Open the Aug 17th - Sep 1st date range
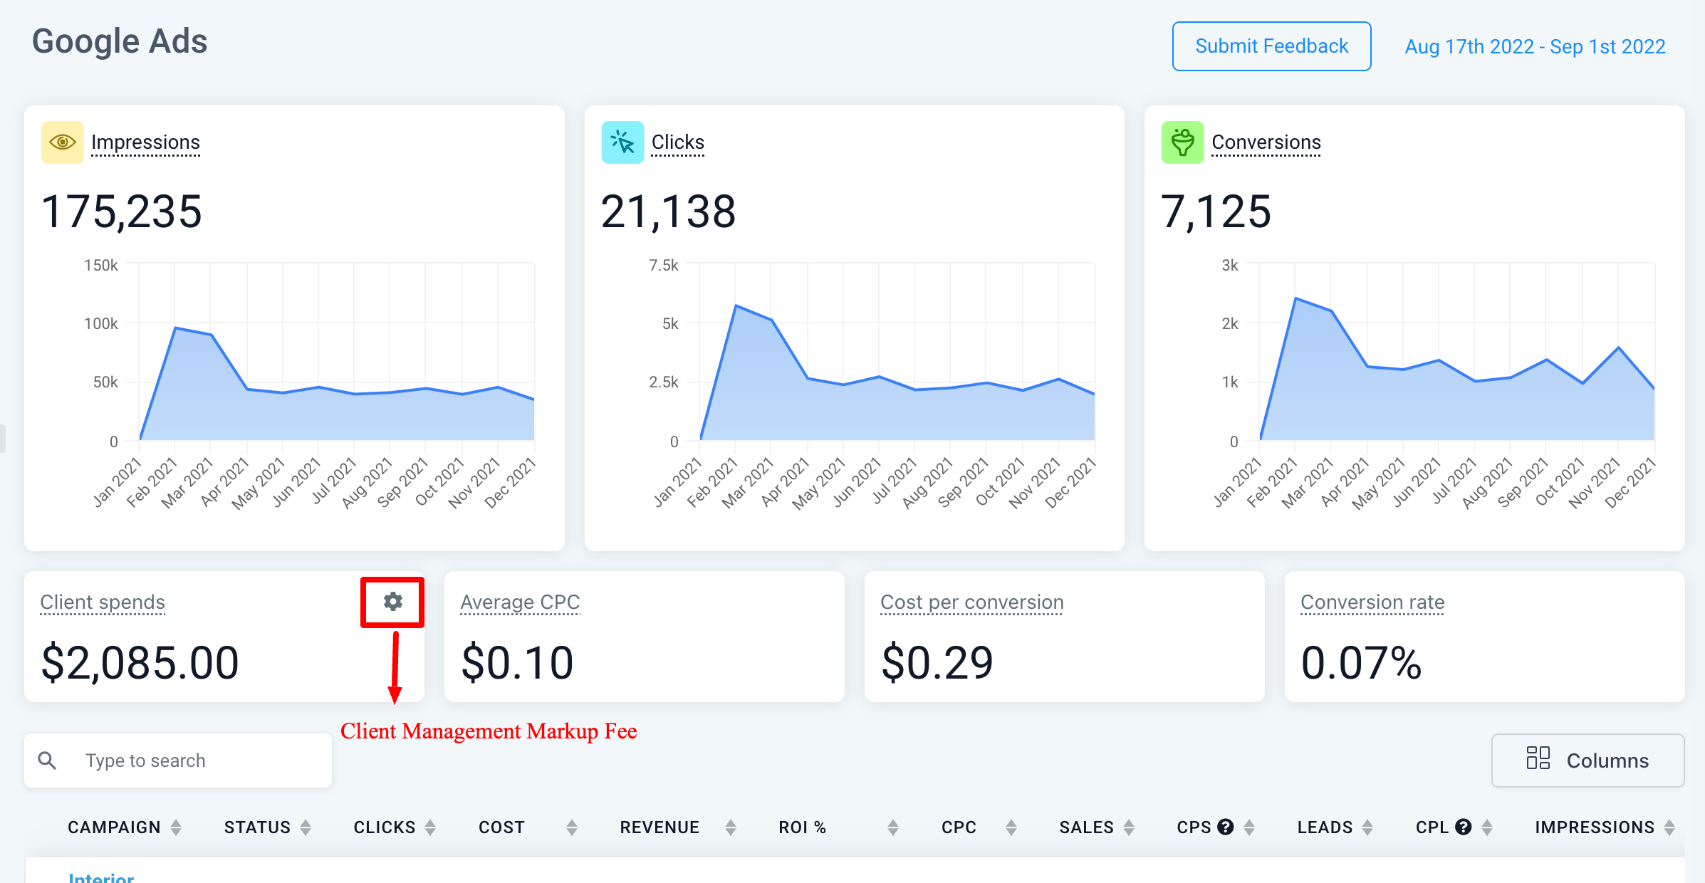The height and width of the screenshot is (883, 1705). 1535,47
